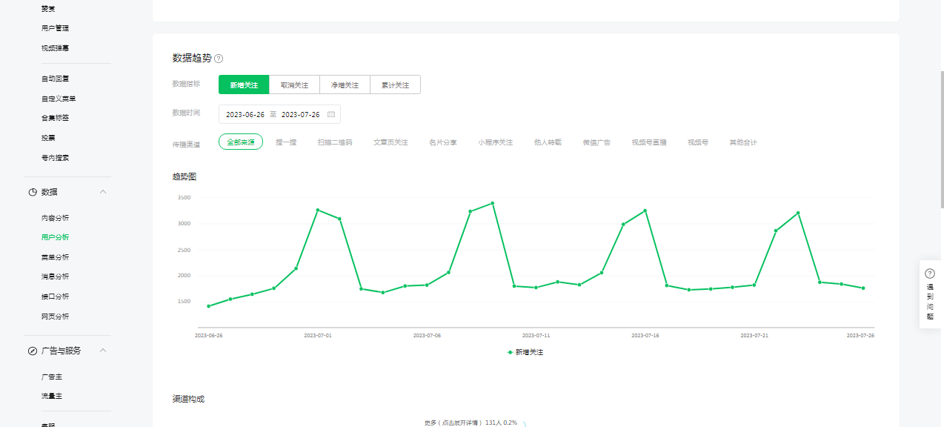
Task: Filter channel by 扫描二维码
Action: (335, 142)
